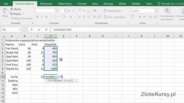Screen dimensions: 184x103
Task: Increase decimal places icon
Action: coord(150,17)
